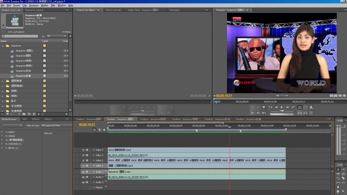
Task: Switch Project panel to List view
Action: [x=3, y=114]
